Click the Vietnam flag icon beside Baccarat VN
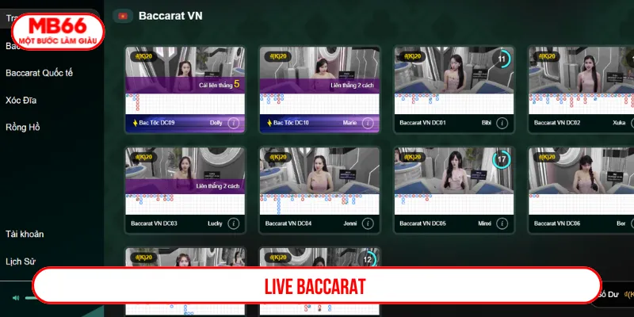Screen dimensions: 634x317 (123, 16)
